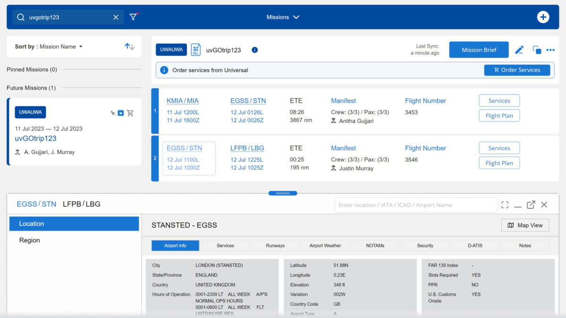Open the NOTAMs tab
The image size is (566, 318).
point(375,245)
